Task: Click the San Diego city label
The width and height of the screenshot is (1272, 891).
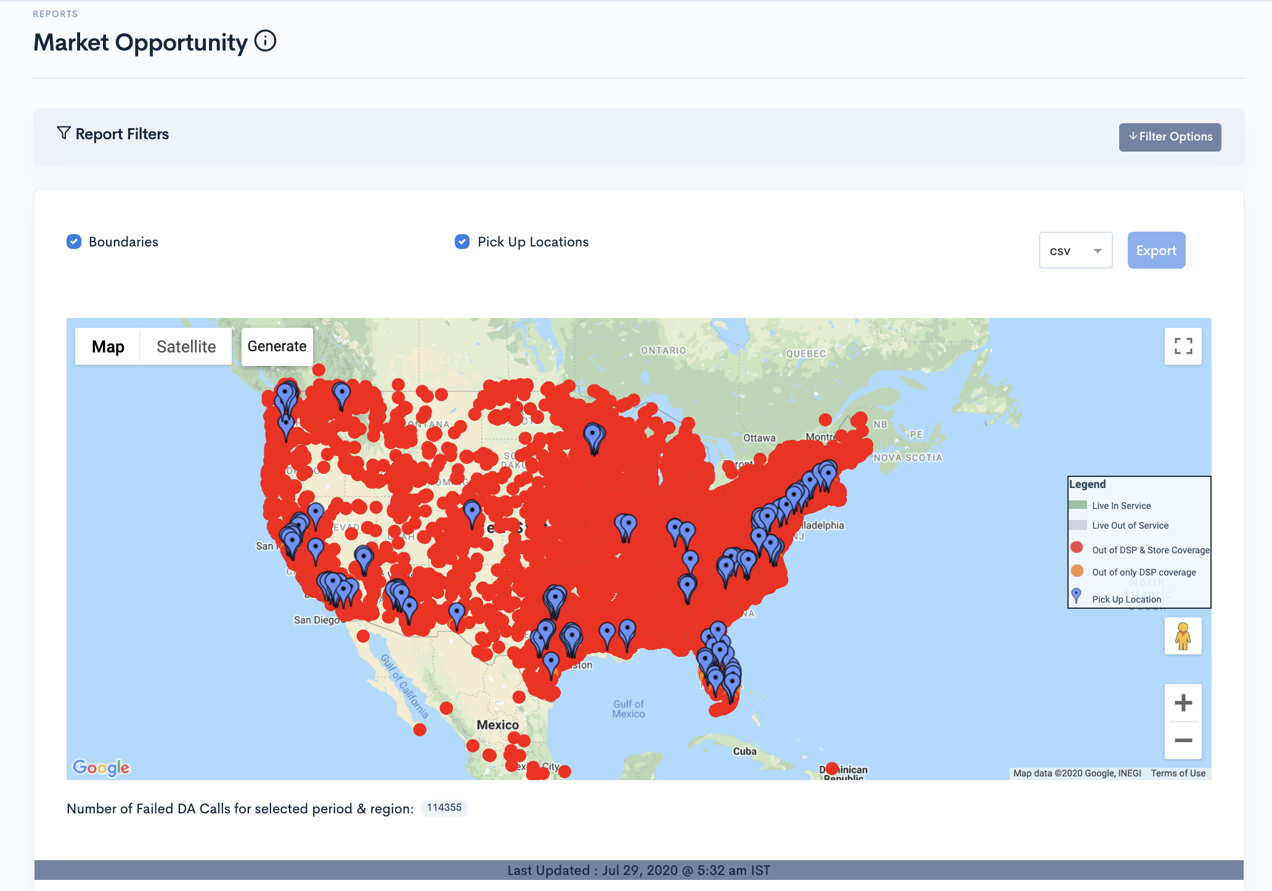Action: click(316, 620)
